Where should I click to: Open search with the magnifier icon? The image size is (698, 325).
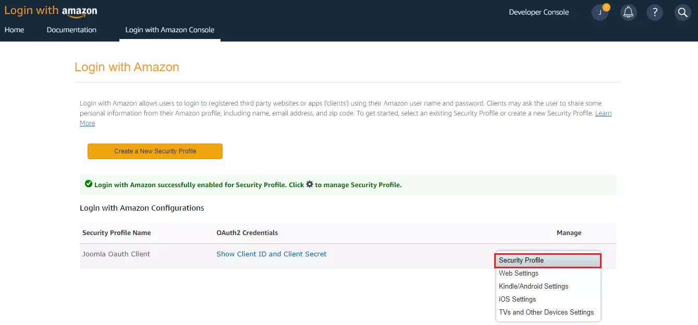pyautogui.click(x=682, y=12)
